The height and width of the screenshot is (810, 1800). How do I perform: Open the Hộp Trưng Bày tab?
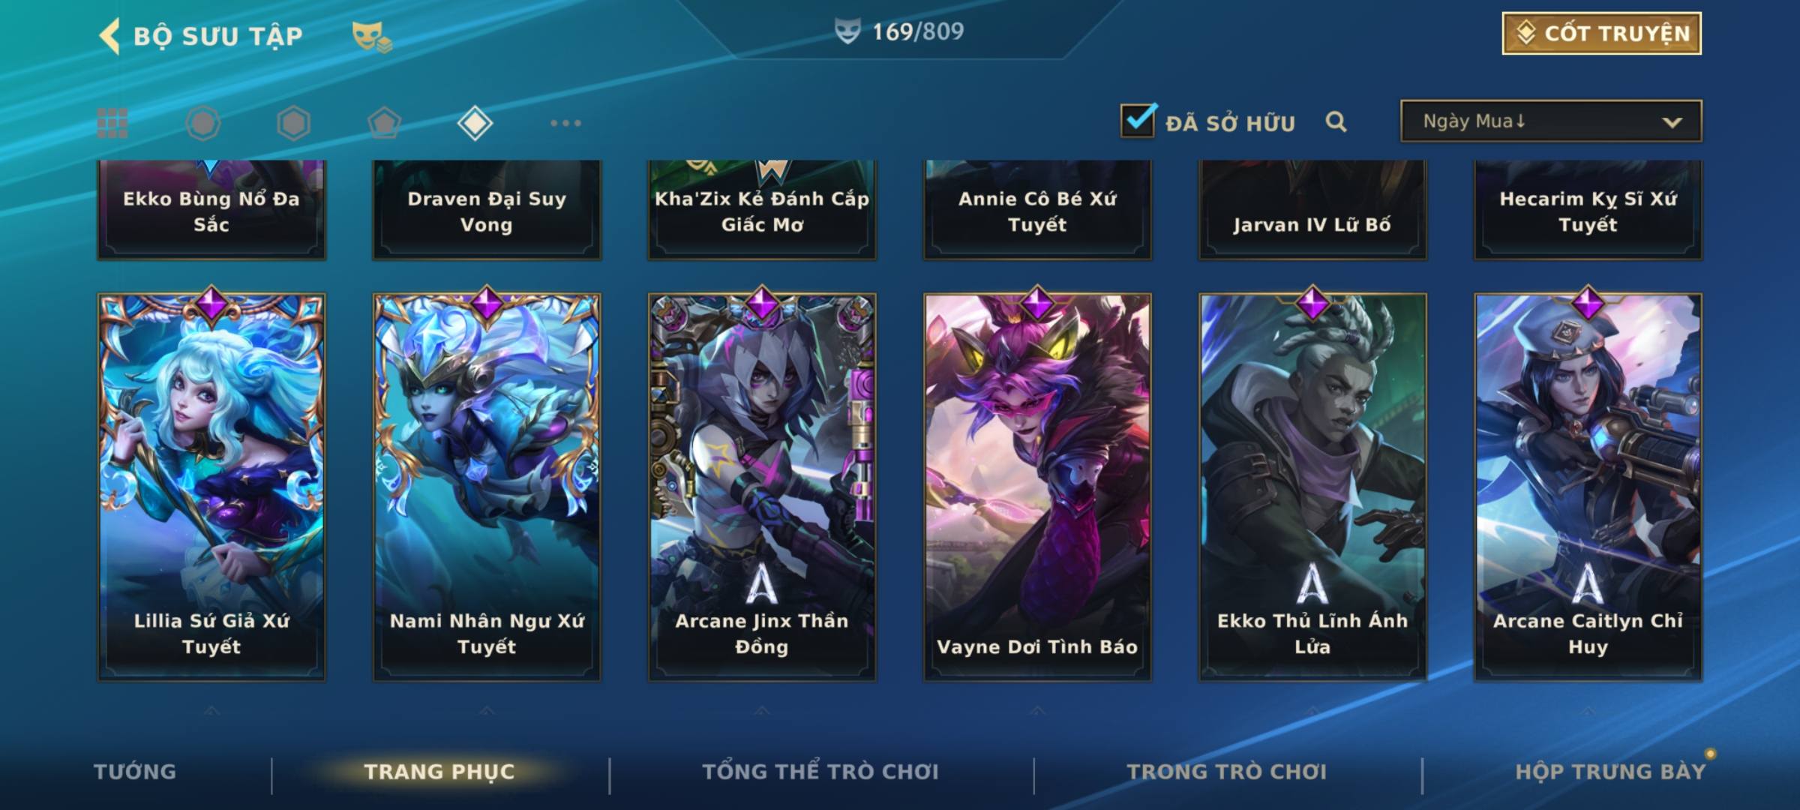pyautogui.click(x=1610, y=772)
